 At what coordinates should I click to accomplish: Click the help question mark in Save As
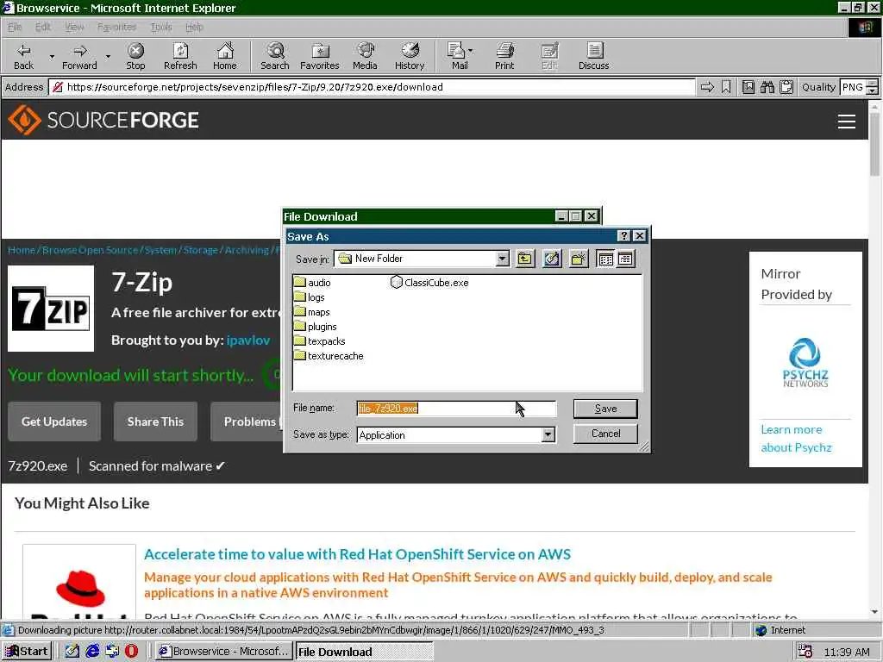624,236
